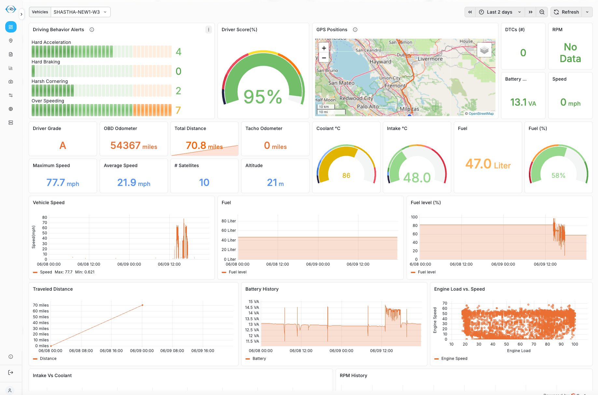The height and width of the screenshot is (395, 598).
Task: Click the Total Distance value 70.8 miles
Action: tap(204, 145)
